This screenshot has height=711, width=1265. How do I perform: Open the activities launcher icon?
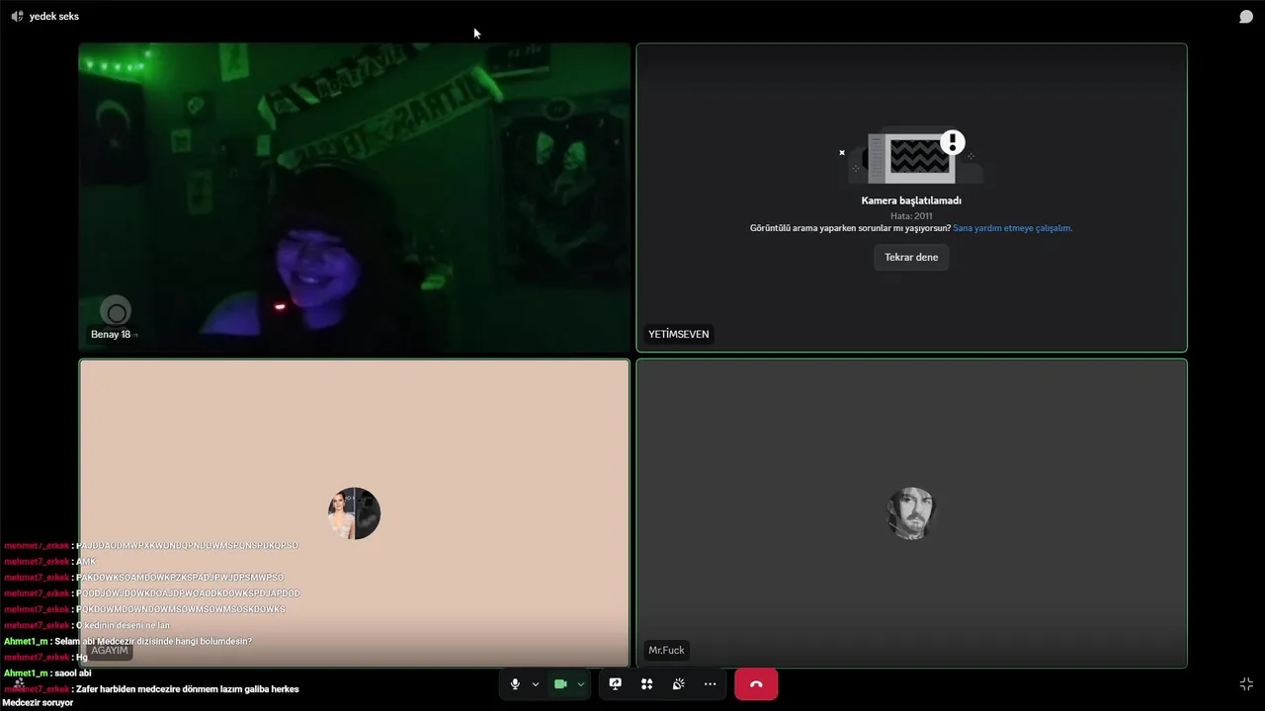(x=647, y=684)
